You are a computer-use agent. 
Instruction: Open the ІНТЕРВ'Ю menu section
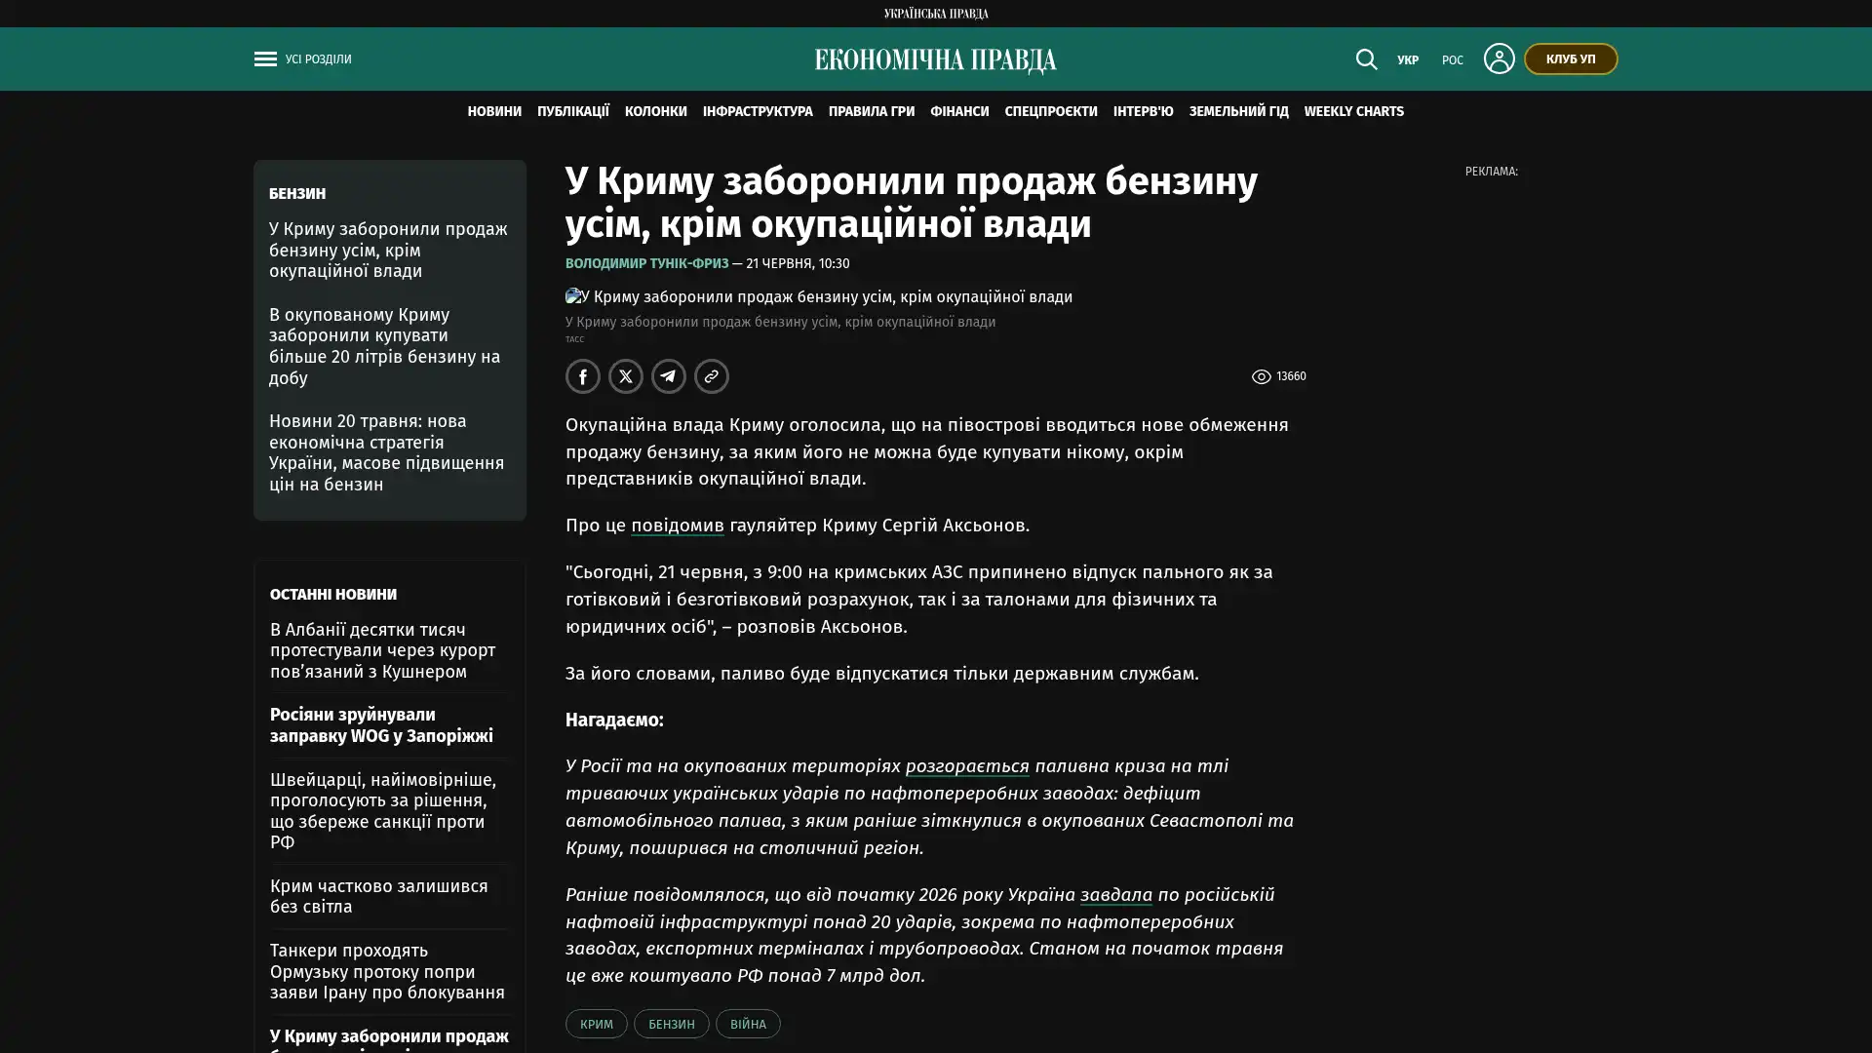point(1144,111)
